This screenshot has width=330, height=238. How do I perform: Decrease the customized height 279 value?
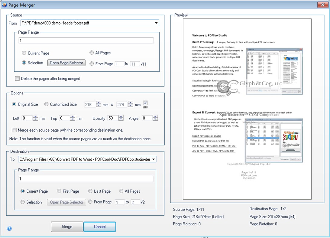point(131,106)
